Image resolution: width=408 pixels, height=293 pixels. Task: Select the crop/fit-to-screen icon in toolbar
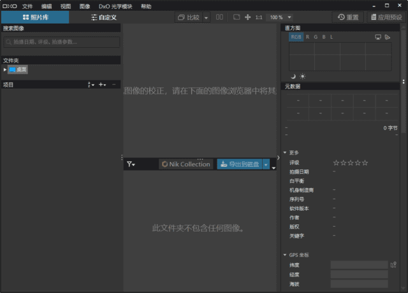pos(237,17)
